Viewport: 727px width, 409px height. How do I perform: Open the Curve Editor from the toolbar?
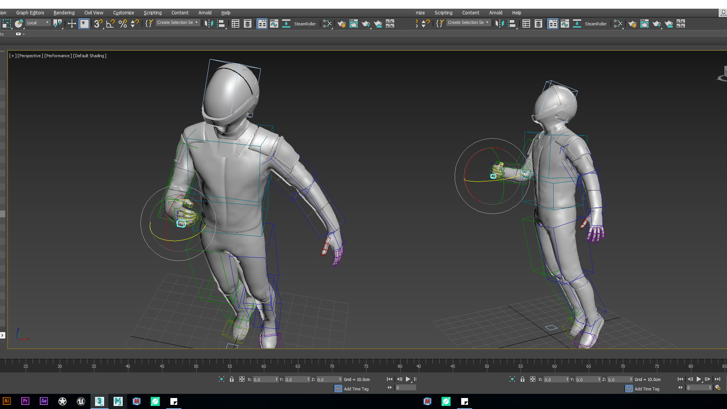point(274,23)
